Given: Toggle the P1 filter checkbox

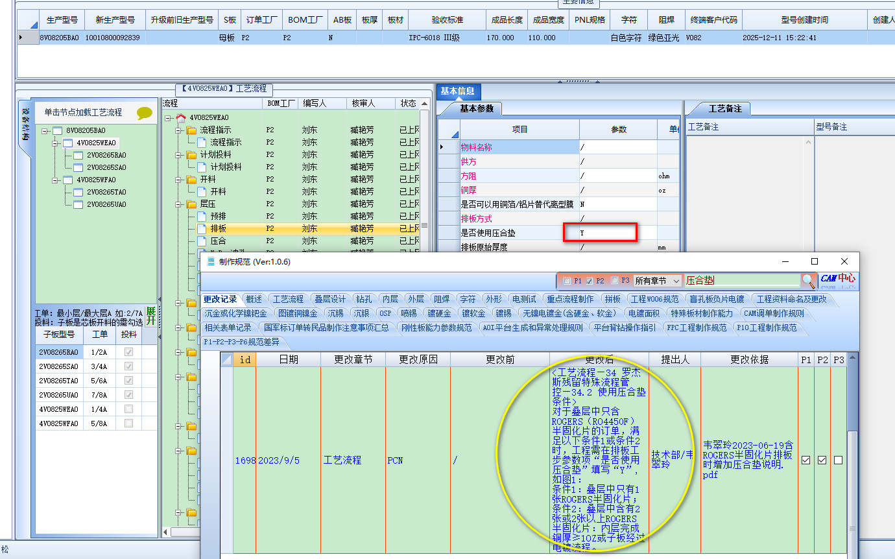Looking at the screenshot, I should tap(567, 281).
